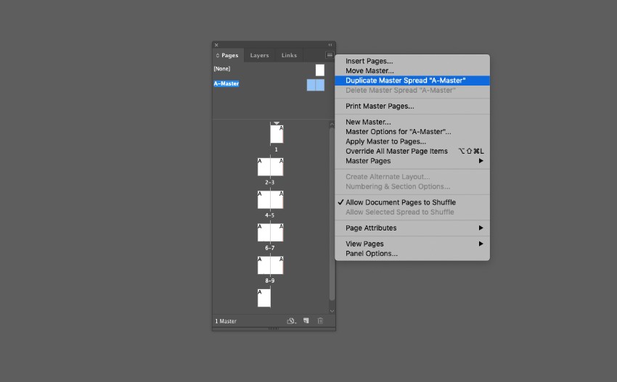Select Apply Master to Pages option

coord(385,141)
